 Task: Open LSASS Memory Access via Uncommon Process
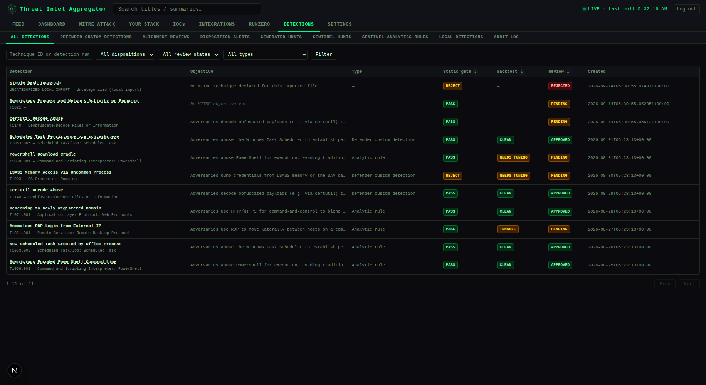pos(61,172)
